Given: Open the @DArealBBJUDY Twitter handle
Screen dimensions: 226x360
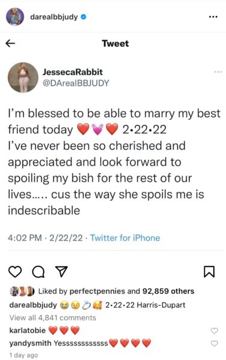Looking at the screenshot, I should point(76,83).
